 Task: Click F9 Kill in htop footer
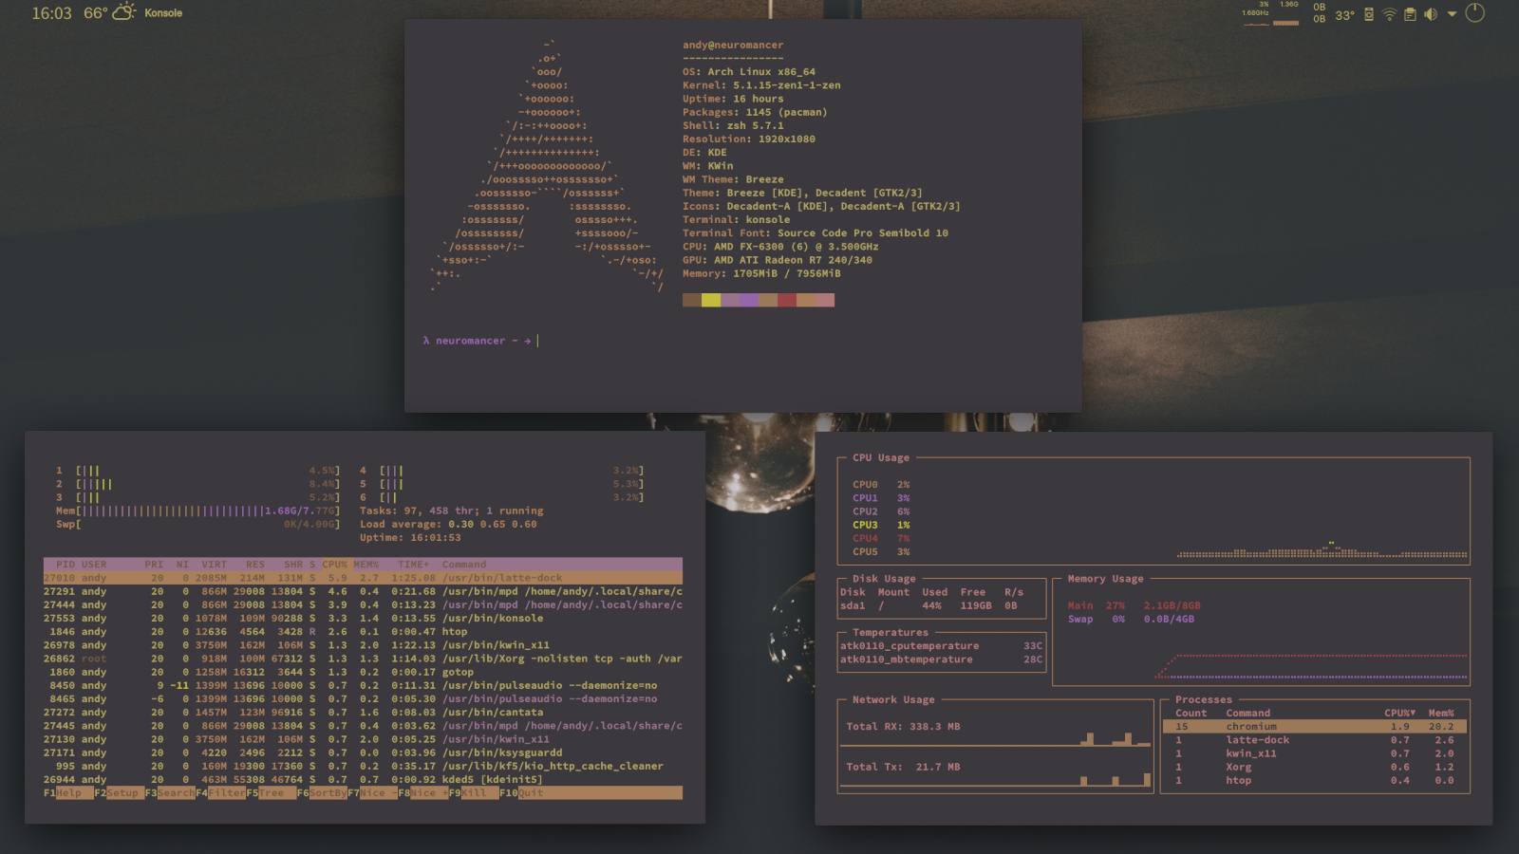pos(474,793)
